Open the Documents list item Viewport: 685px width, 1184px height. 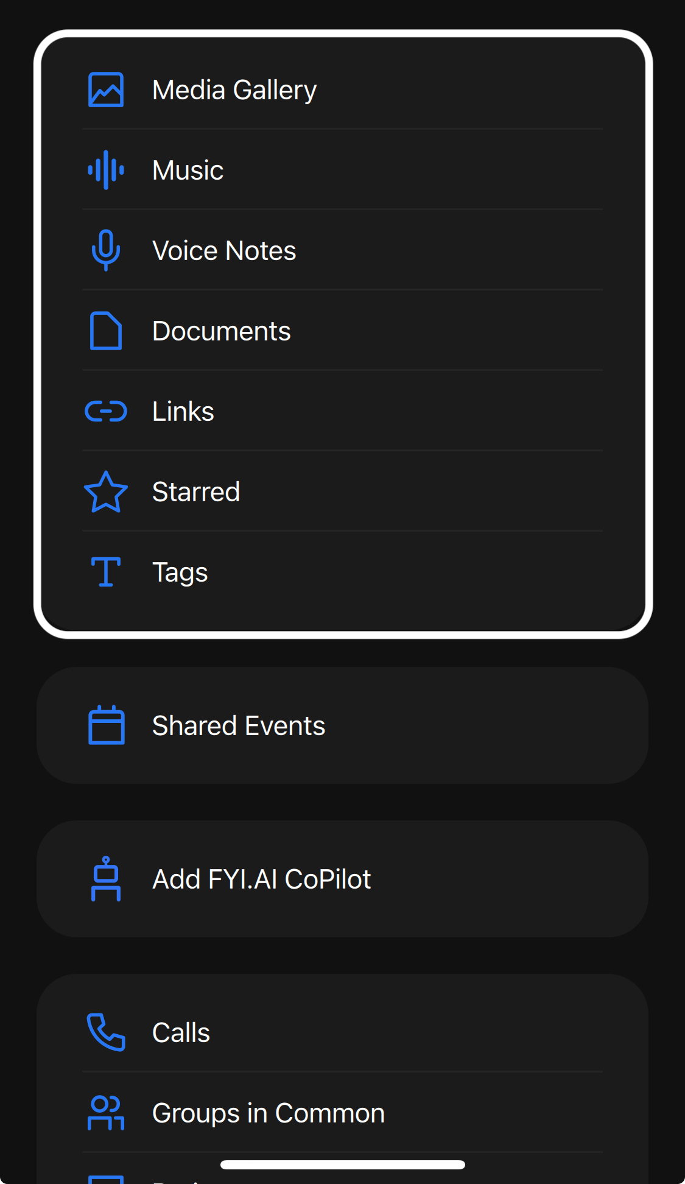(342, 331)
